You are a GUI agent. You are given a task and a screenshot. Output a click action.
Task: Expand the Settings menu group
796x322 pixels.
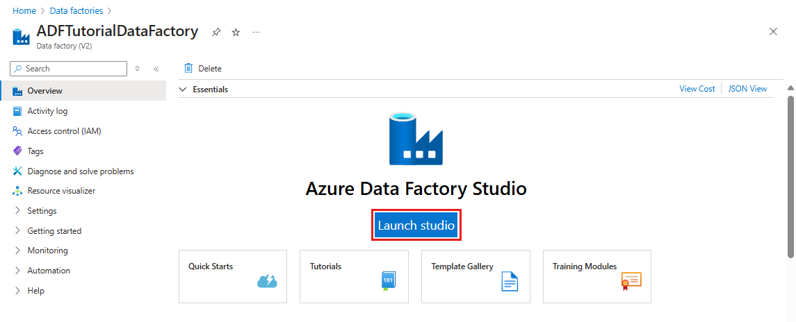[18, 211]
